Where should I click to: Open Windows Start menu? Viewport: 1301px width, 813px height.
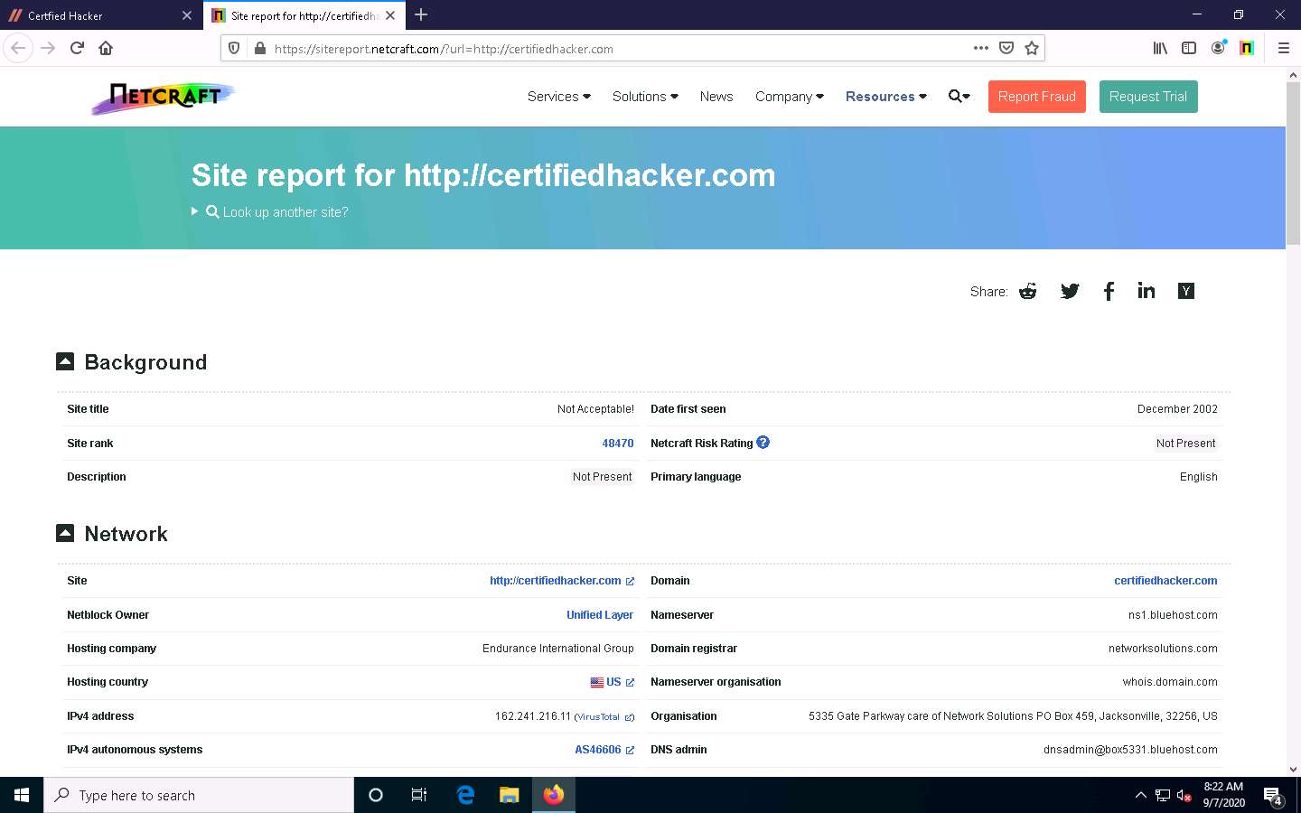pos(22,795)
